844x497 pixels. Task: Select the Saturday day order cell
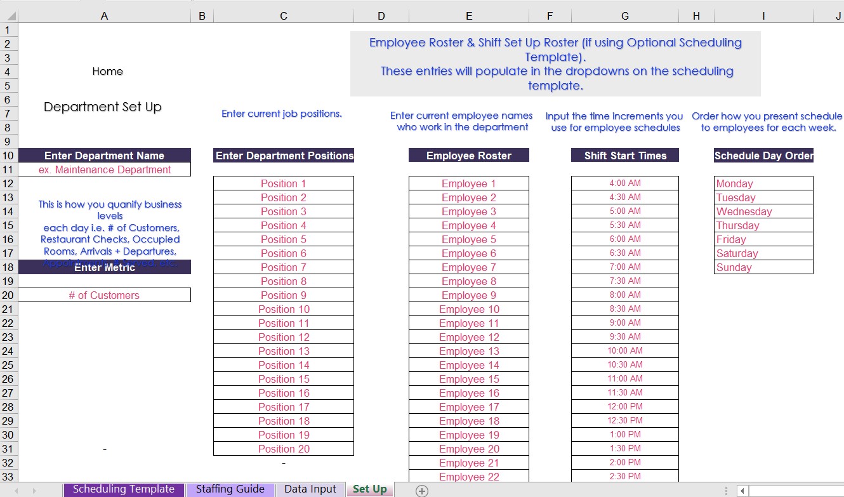click(763, 253)
